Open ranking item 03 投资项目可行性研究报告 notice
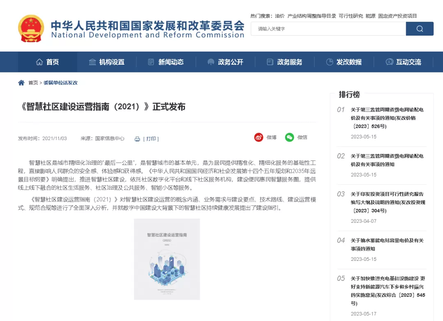This screenshot has height=321, width=443. [388, 202]
